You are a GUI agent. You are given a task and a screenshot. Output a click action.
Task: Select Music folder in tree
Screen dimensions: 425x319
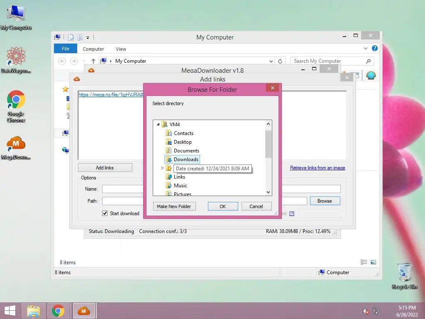(180, 186)
